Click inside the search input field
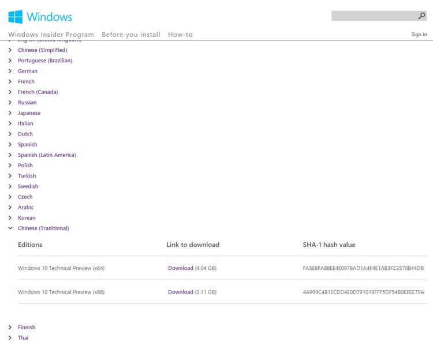Screen dimensions: 433x346 pyautogui.click(x=374, y=16)
